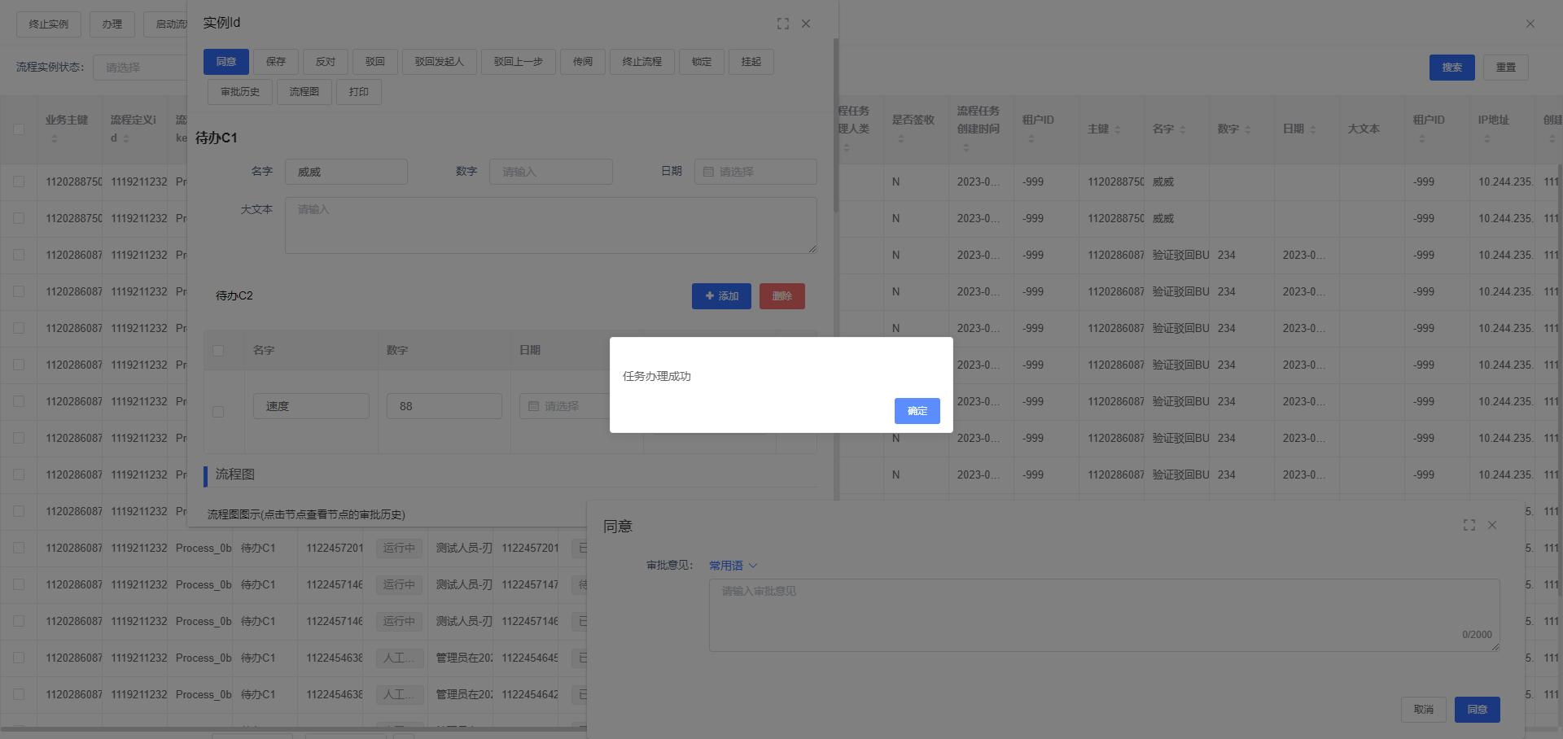The image size is (1563, 739).
Task: Click the 流程图 button in dialog toolbar
Action: (x=304, y=92)
